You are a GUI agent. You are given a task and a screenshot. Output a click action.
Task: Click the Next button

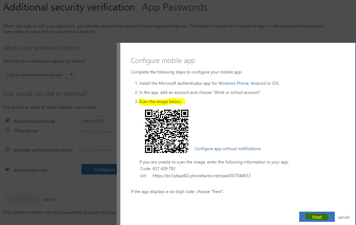[317, 217]
